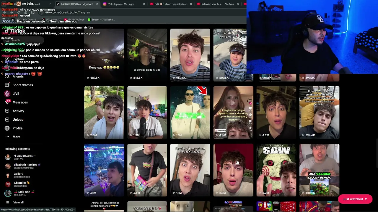
Task: Play the Runaway video with 487.8K views
Action: 104,55
